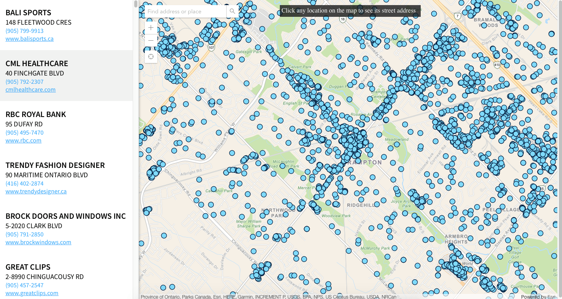Screen dimensions: 562x299
Task: Click CML Healthcare phone (905) 792-2307
Action: click(24, 82)
